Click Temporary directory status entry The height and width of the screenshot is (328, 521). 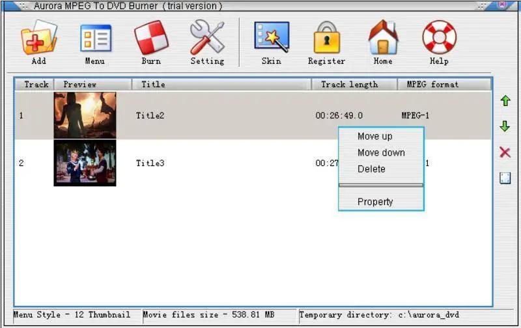click(x=379, y=315)
